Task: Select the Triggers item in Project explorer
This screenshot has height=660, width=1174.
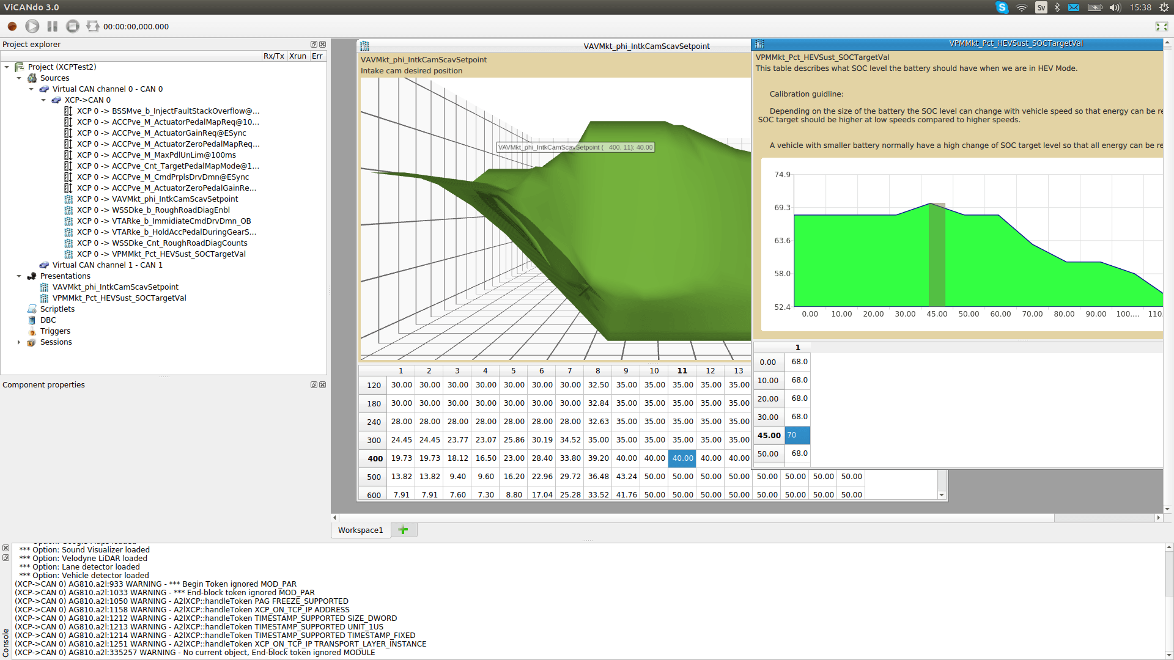Action: pos(55,331)
